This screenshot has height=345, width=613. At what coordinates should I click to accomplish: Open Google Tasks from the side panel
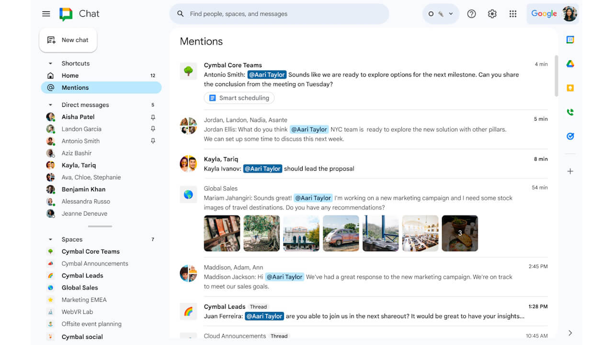pos(570,136)
